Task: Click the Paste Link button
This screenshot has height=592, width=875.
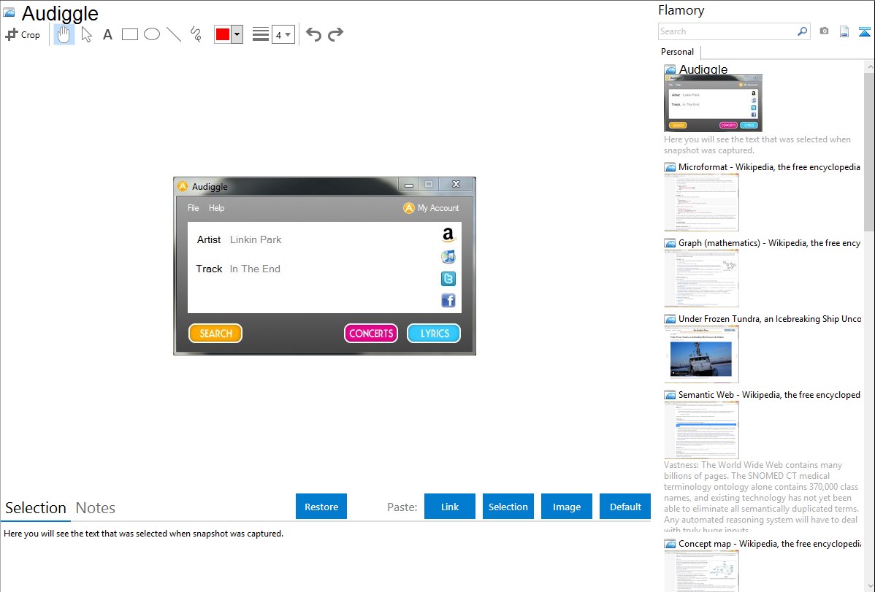Action: point(450,506)
